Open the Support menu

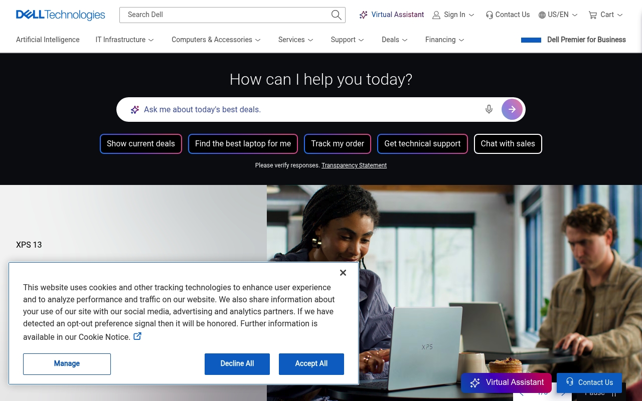click(347, 40)
